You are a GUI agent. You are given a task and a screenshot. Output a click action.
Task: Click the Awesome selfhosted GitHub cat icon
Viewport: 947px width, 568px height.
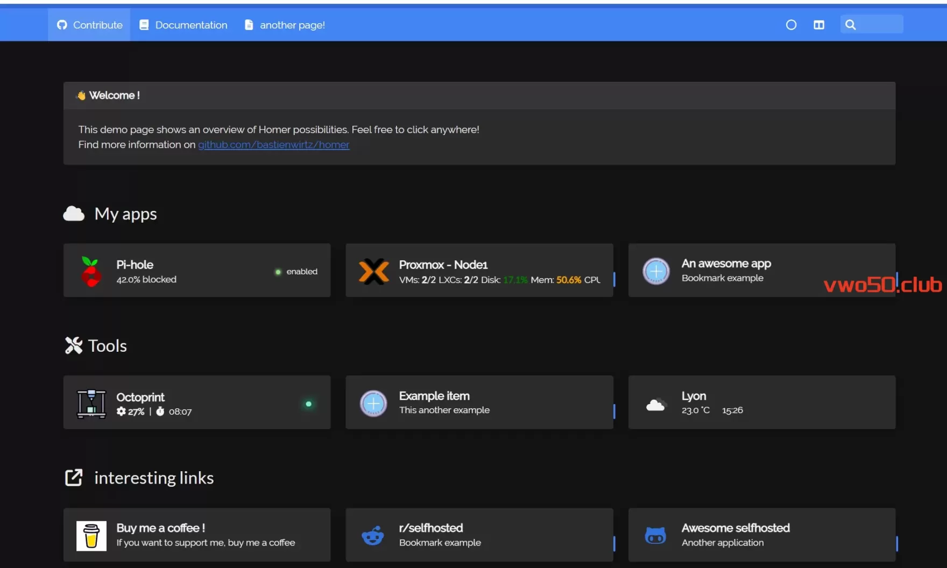pos(655,536)
